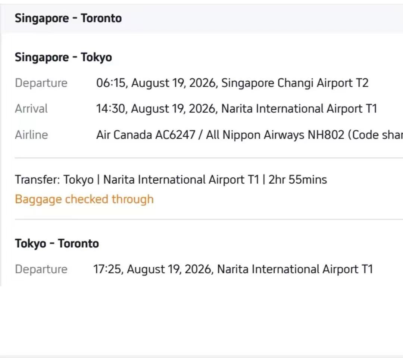Click Narita International Airport T1 in arrival row
This screenshot has width=403, height=358.
coord(299,109)
